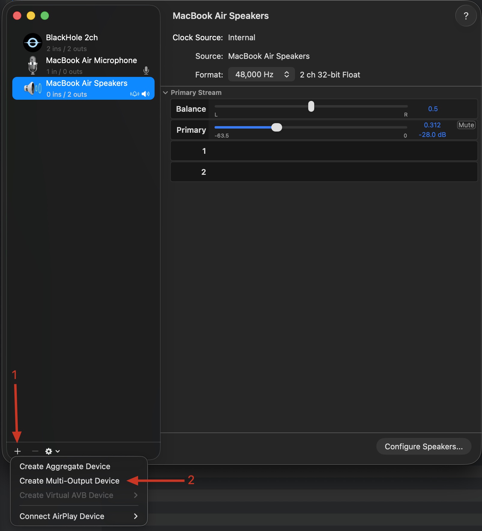
Task: Click '0 ins / 2 outs' text
Action: (67, 94)
